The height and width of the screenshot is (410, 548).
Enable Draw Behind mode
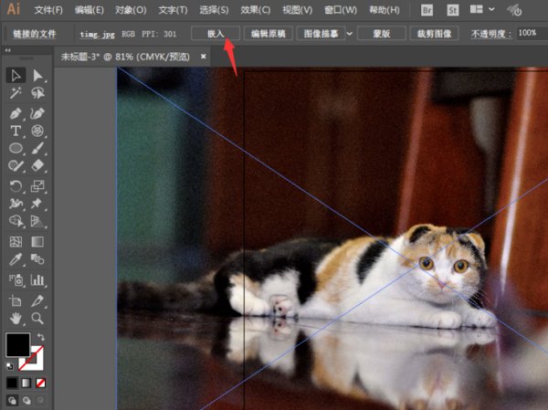26,400
